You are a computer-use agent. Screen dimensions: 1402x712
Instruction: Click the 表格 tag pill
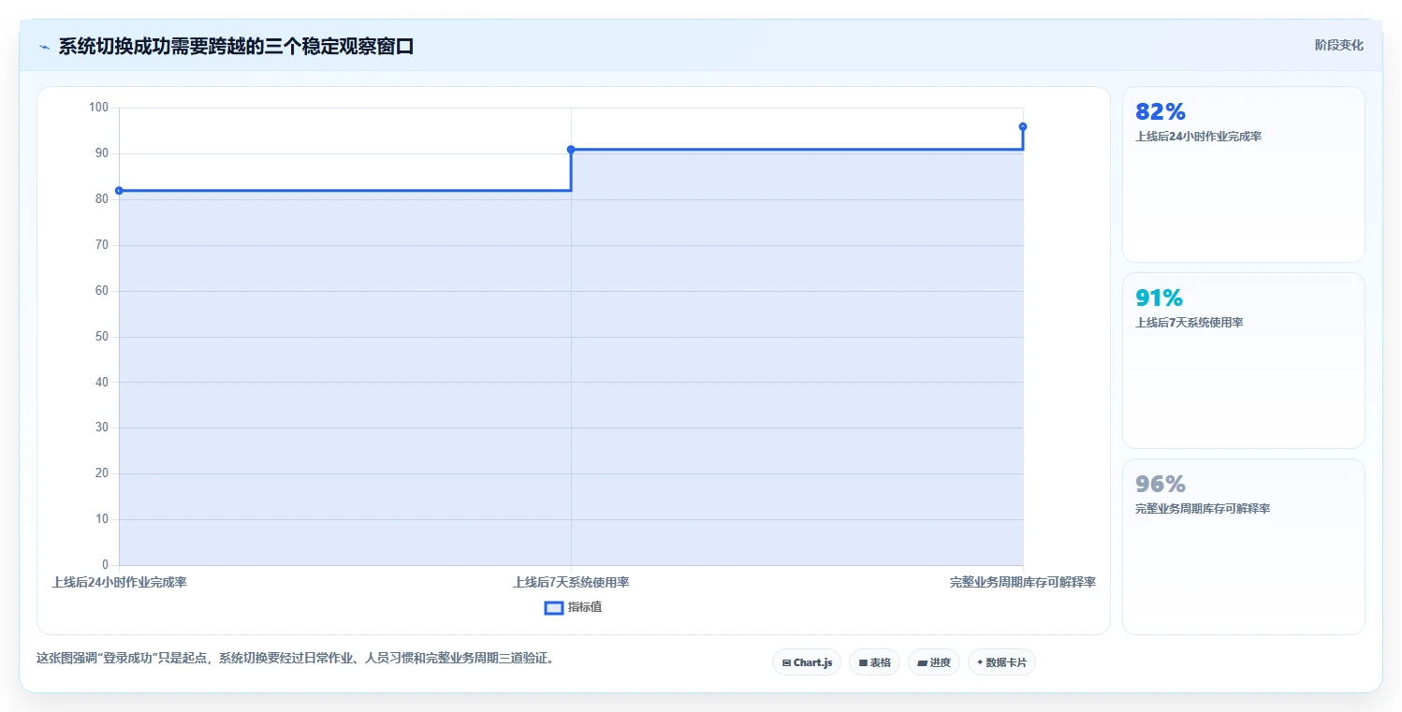(874, 662)
